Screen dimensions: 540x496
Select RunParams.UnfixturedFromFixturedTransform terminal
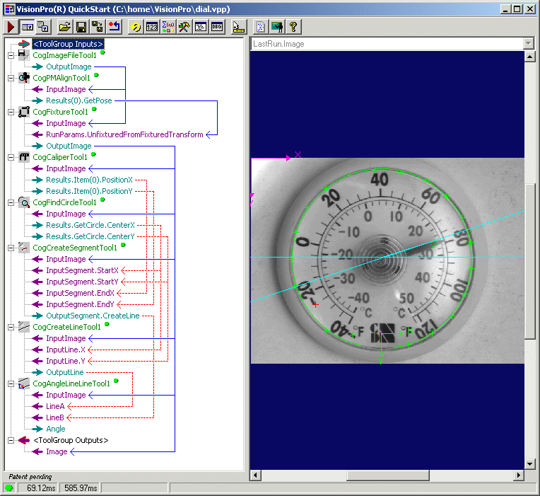coord(124,134)
